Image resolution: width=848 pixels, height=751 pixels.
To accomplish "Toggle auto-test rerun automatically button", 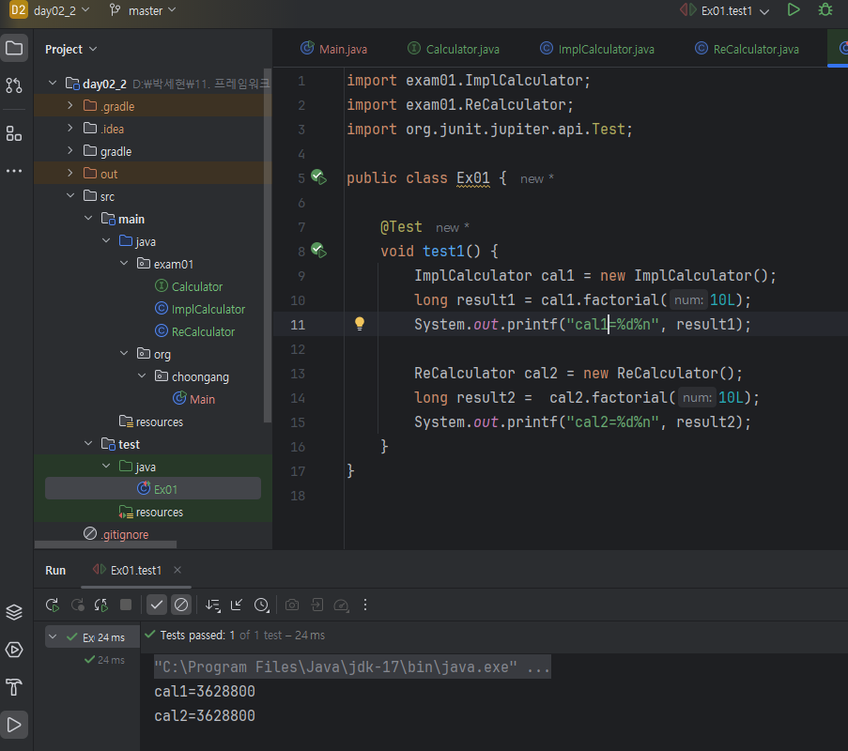I will (101, 605).
